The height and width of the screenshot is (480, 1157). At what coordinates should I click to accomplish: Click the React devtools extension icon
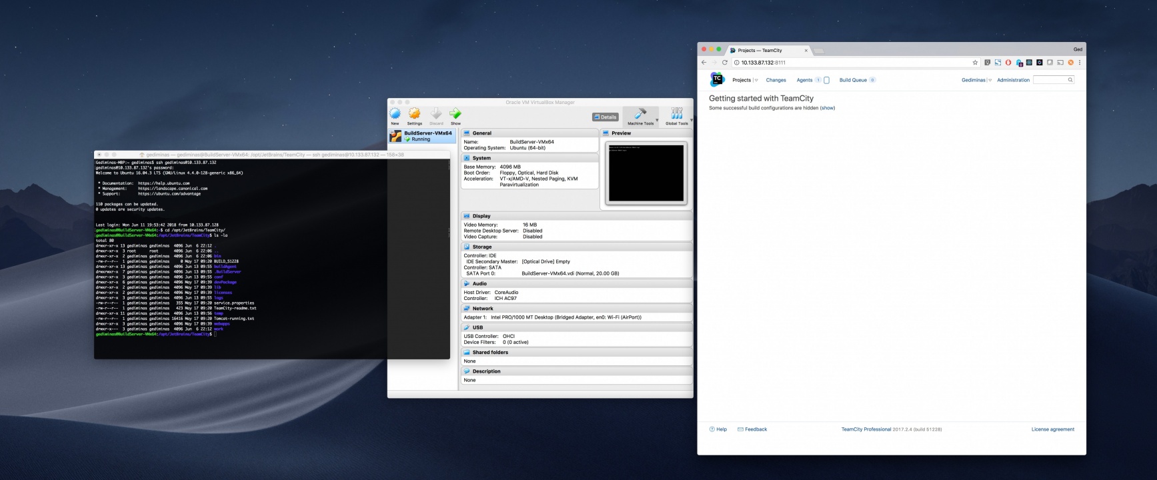pos(1029,63)
